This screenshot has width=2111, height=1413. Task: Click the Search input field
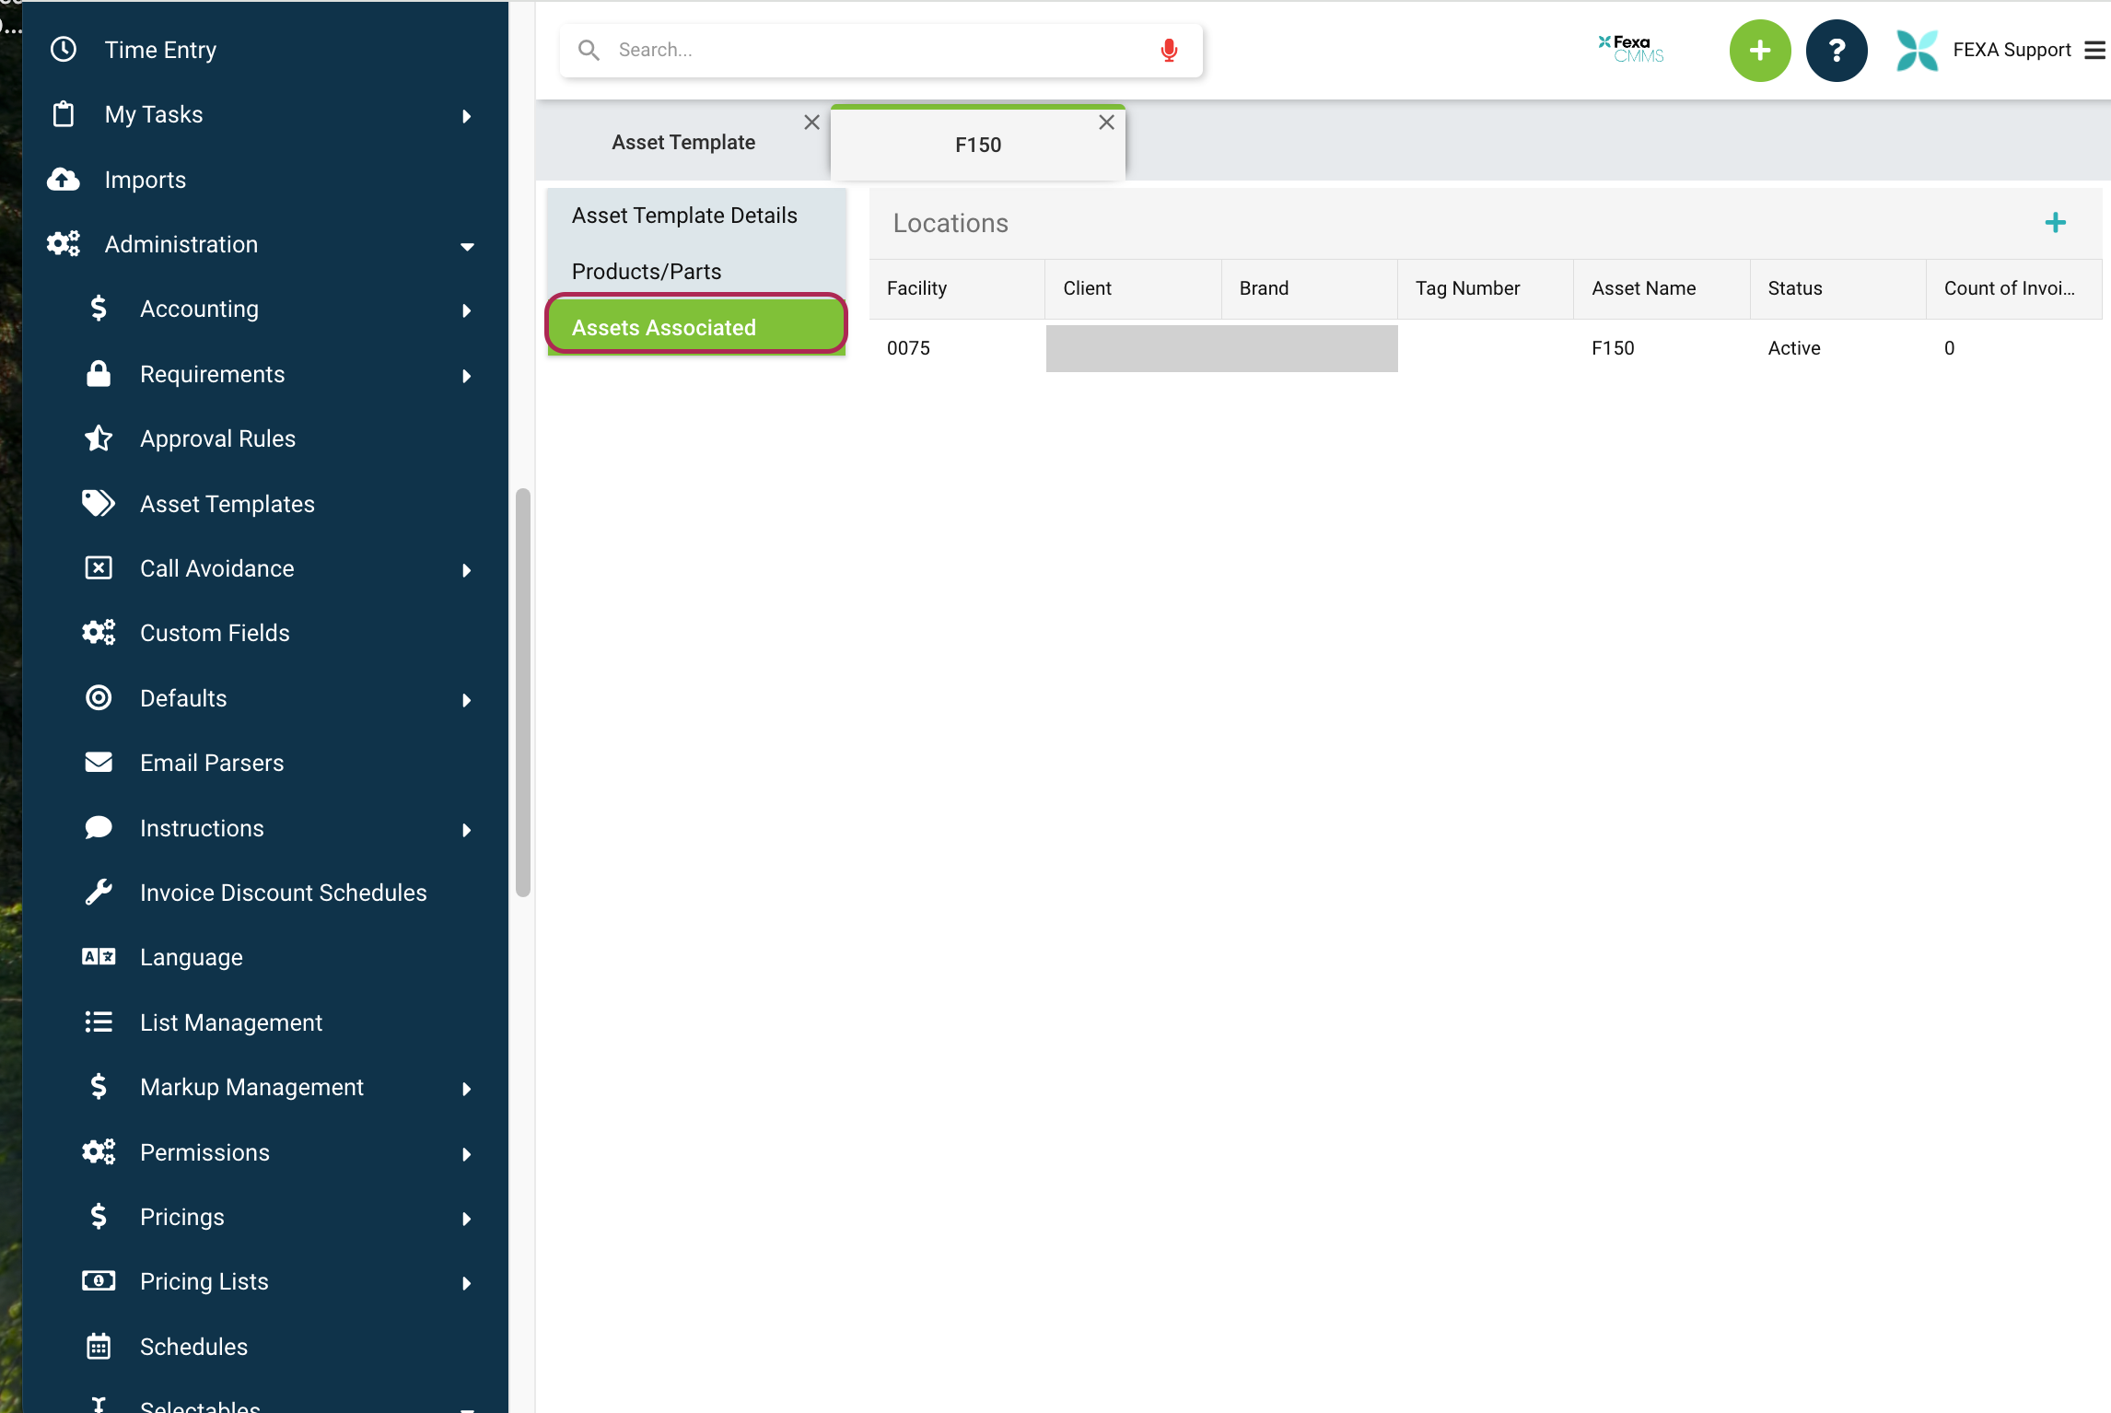tap(881, 50)
